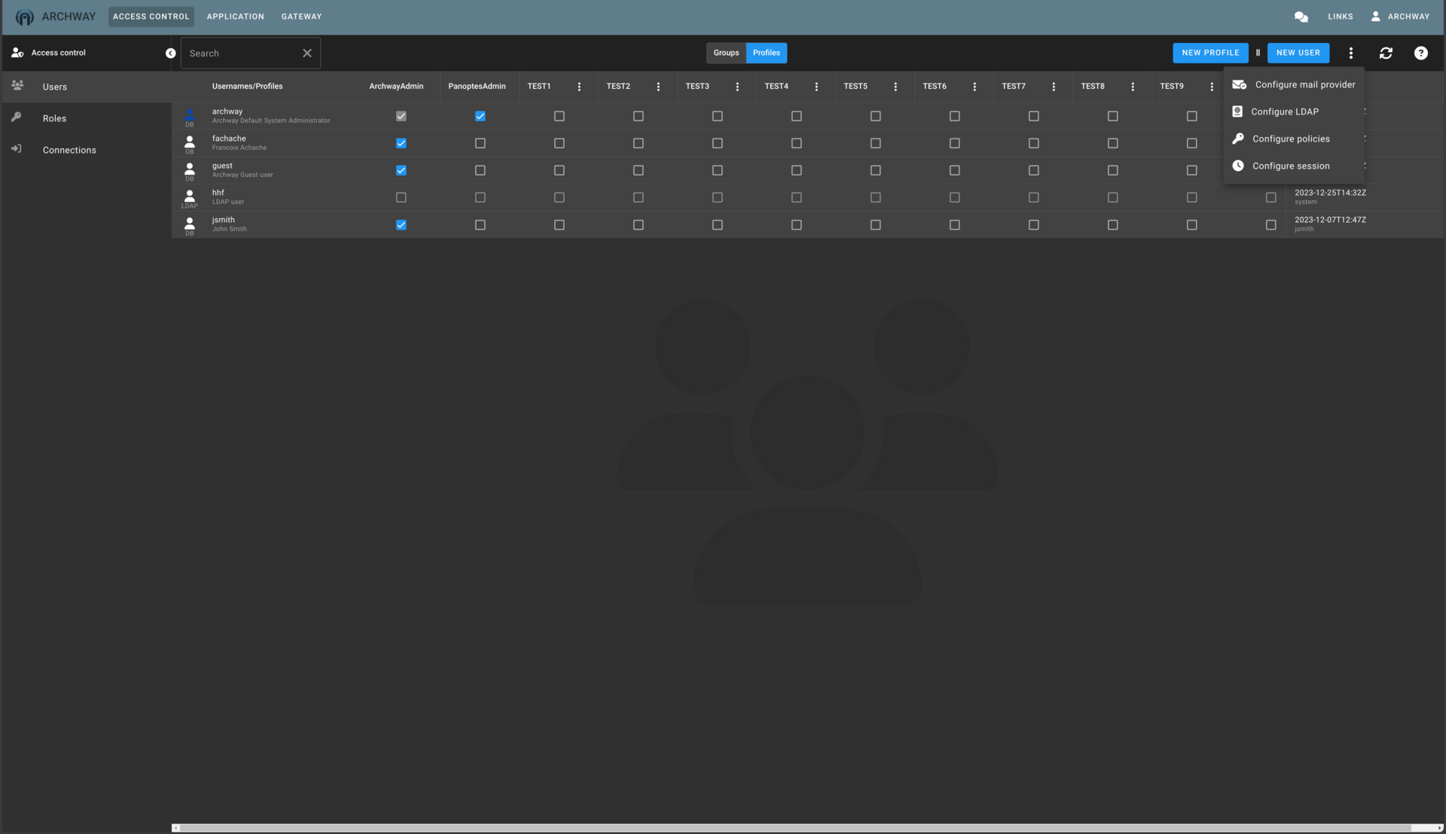Image resolution: width=1446 pixels, height=834 pixels.
Task: Click the refresh icon in toolbar
Action: (x=1386, y=53)
